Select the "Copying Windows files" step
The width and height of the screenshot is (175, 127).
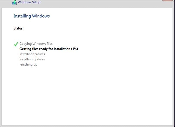point(36,44)
